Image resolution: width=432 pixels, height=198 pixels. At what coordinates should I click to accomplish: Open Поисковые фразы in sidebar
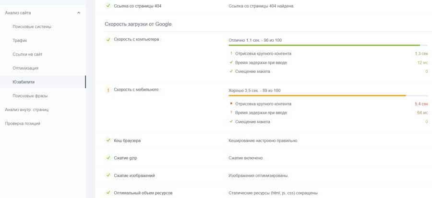click(30, 96)
